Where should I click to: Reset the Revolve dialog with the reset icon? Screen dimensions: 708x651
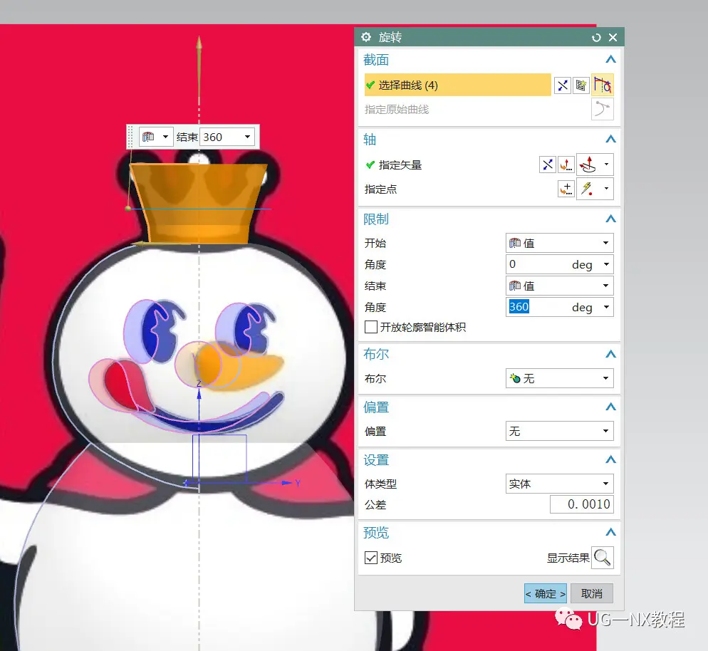point(596,38)
